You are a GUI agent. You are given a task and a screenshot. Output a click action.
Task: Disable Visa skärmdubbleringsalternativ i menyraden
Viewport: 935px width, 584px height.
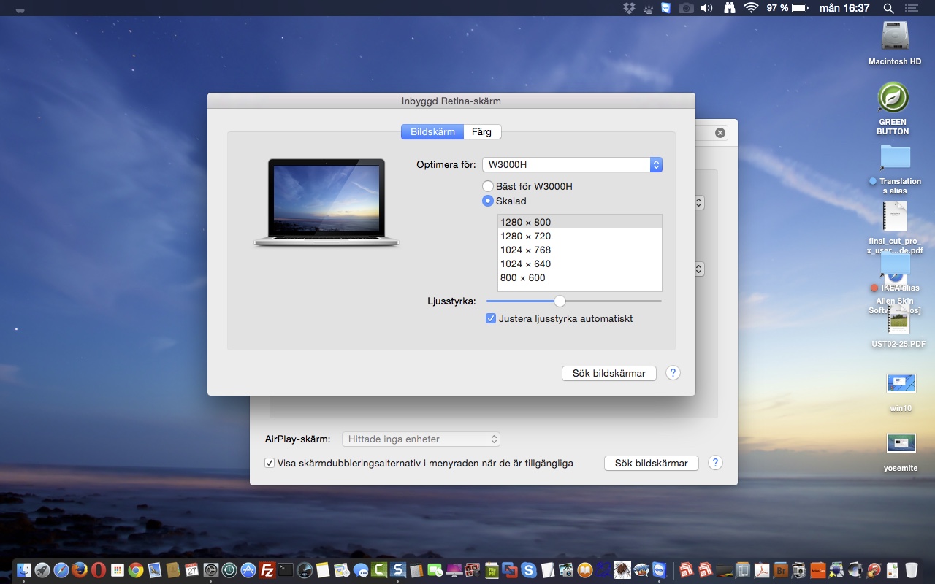(270, 463)
